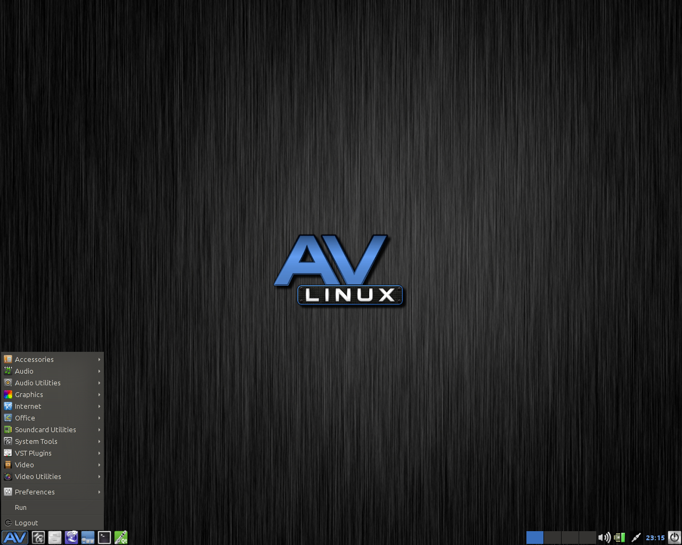Launch the file manager from the taskbar
Viewport: 682px width, 545px height.
click(x=55, y=538)
